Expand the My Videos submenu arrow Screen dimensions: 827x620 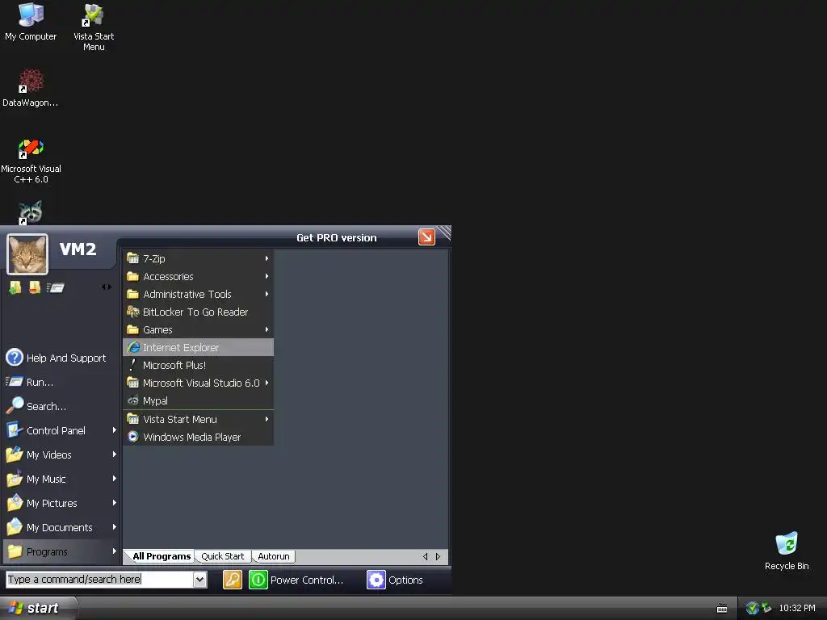pos(115,455)
